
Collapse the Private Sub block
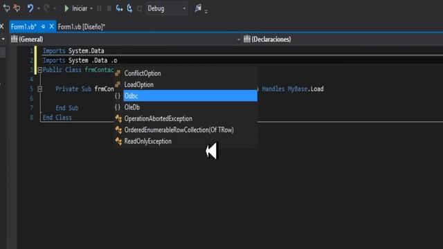pyautogui.click(x=40, y=89)
